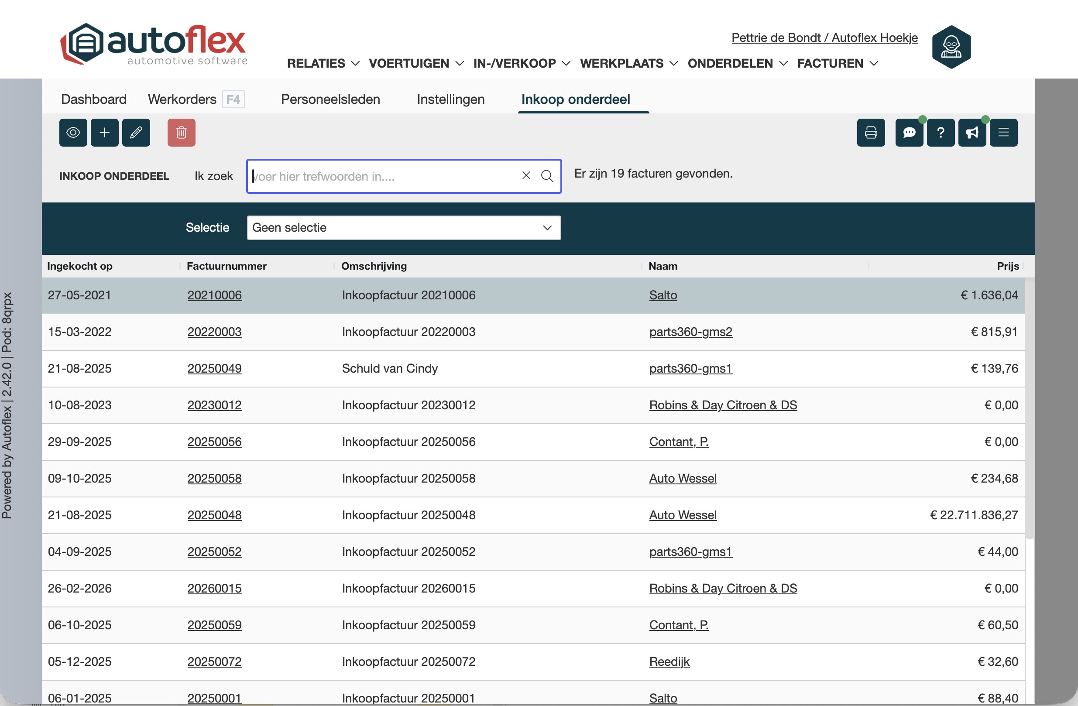Viewport: 1078px width, 706px height.
Task: Sort by the 'Ingekocht op' column header
Action: click(80, 266)
